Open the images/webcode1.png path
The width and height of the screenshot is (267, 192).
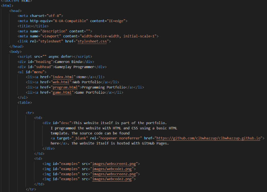click(113, 169)
